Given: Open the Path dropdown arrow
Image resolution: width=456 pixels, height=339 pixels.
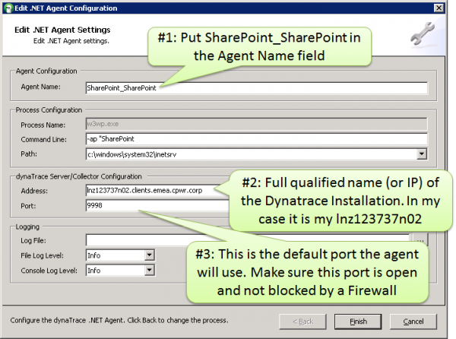Looking at the screenshot, I should (421, 154).
